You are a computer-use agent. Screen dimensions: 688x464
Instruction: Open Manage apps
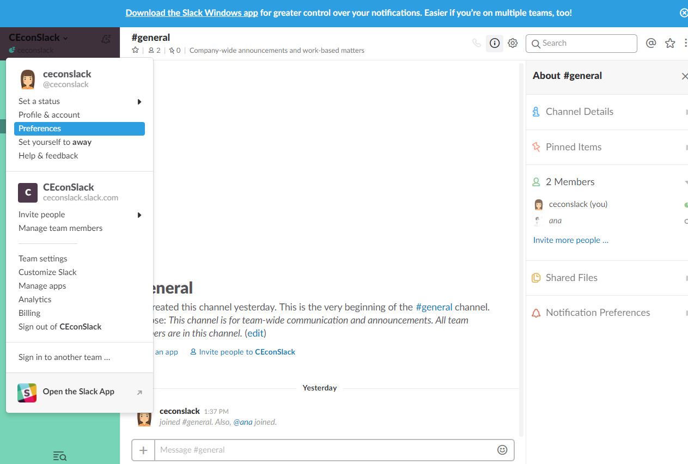tap(80, 286)
